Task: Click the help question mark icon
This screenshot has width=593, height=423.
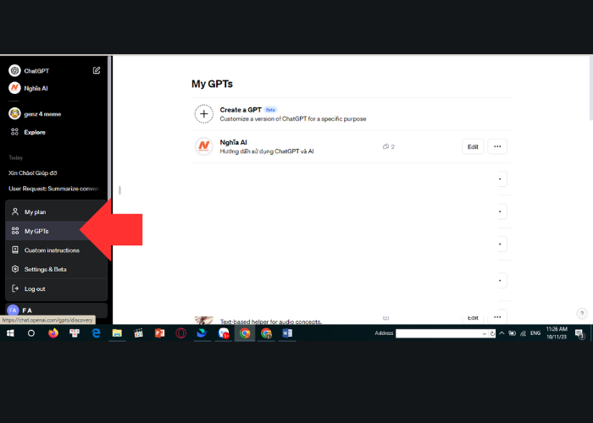Action: pyautogui.click(x=582, y=313)
